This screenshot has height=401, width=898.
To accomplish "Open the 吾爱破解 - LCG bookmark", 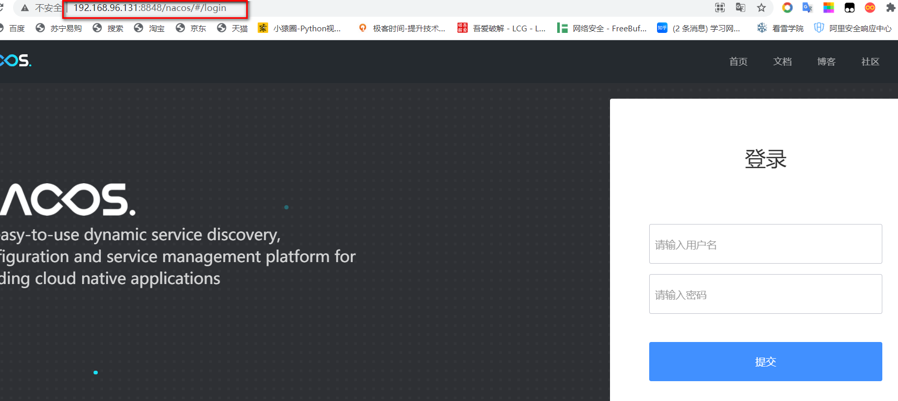I will 501,28.
